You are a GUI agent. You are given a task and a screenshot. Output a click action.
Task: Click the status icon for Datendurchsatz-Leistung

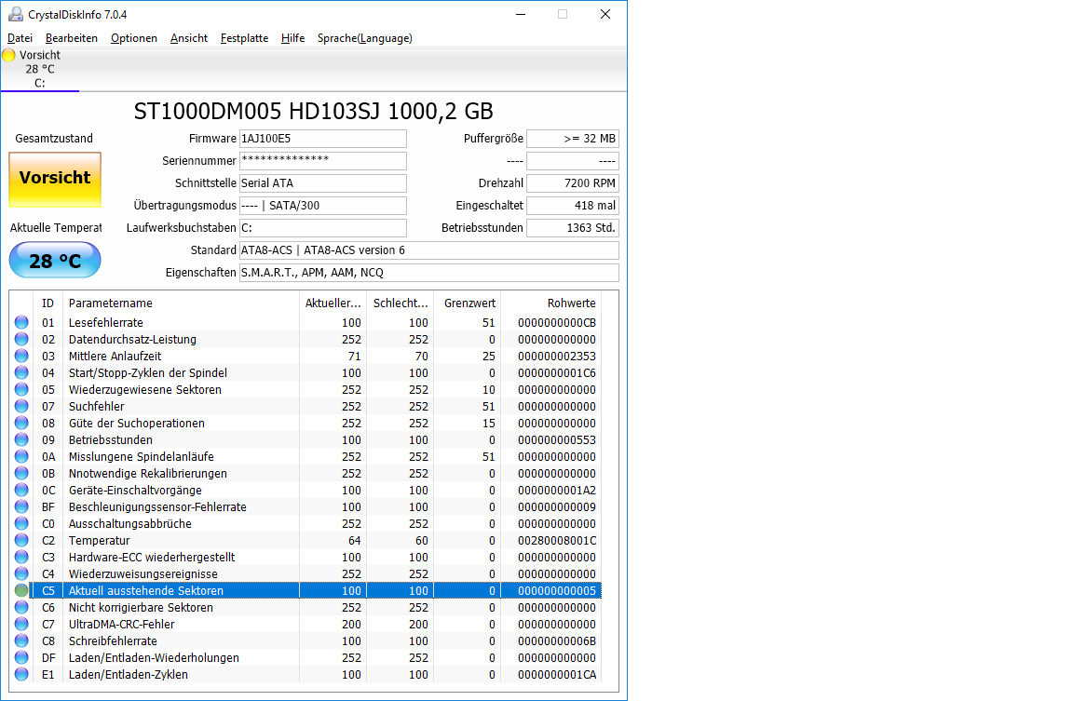click(22, 339)
